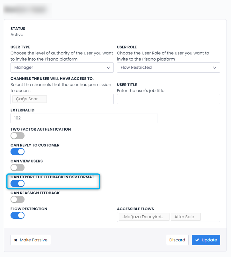231x257 pixels.
Task: Open the User Role dropdown showing Flow Restricted
Action: pos(168,67)
